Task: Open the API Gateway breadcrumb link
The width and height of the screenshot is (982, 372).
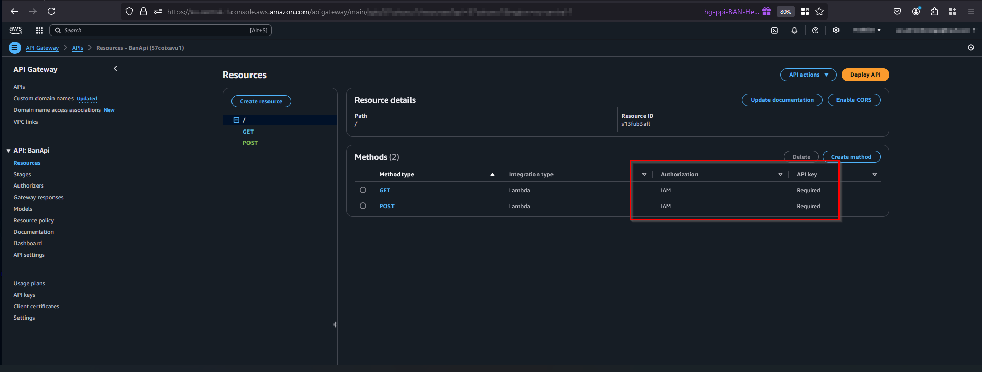Action: [42, 48]
